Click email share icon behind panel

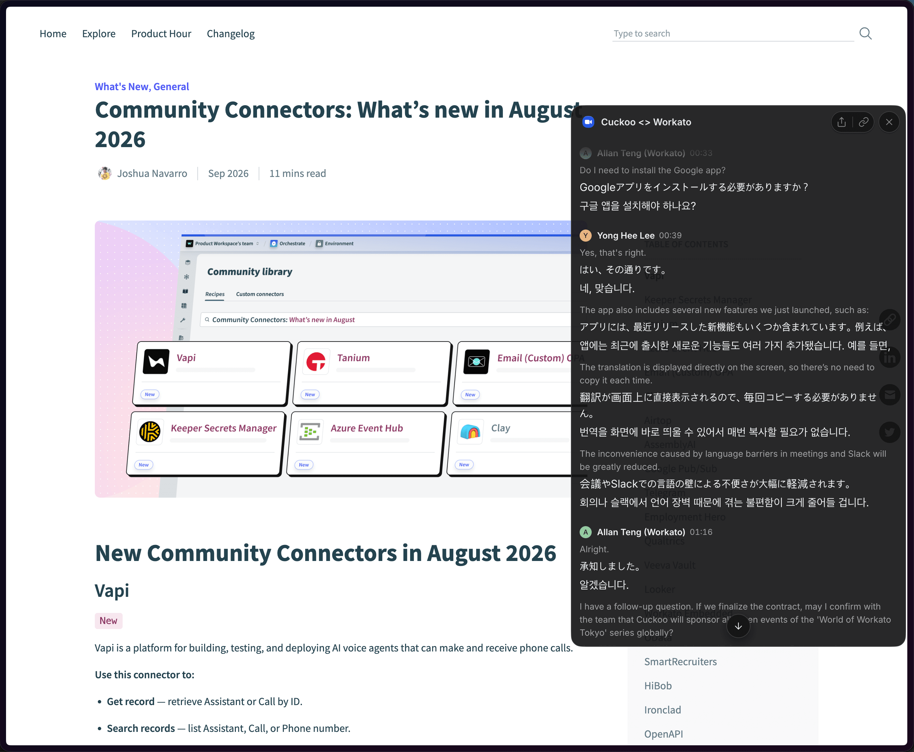pyautogui.click(x=890, y=395)
